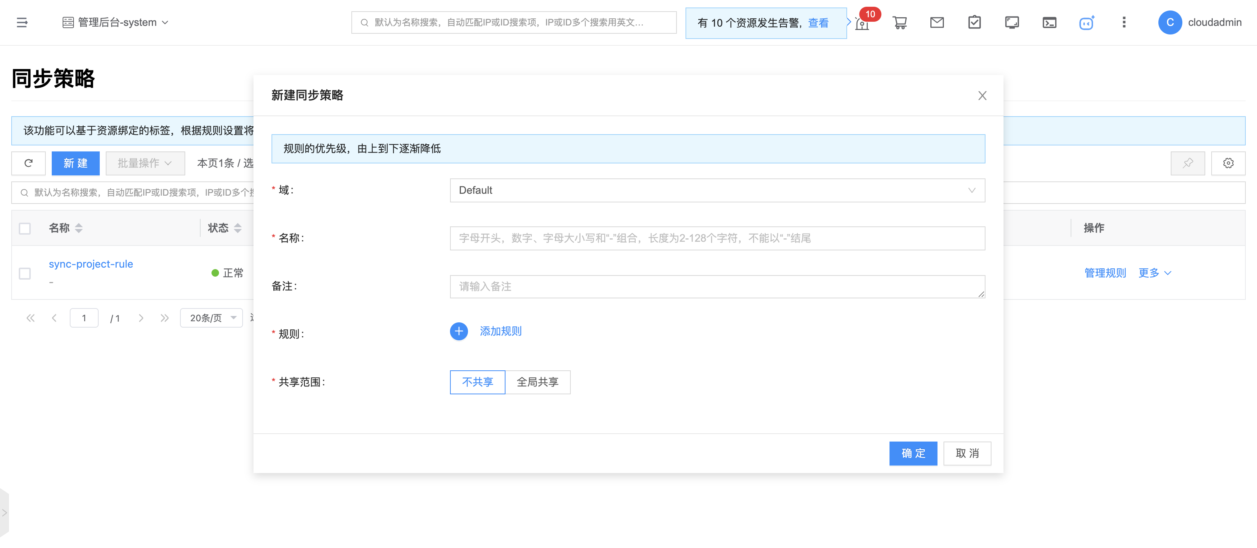Focus the 名称 input field

tap(717, 238)
